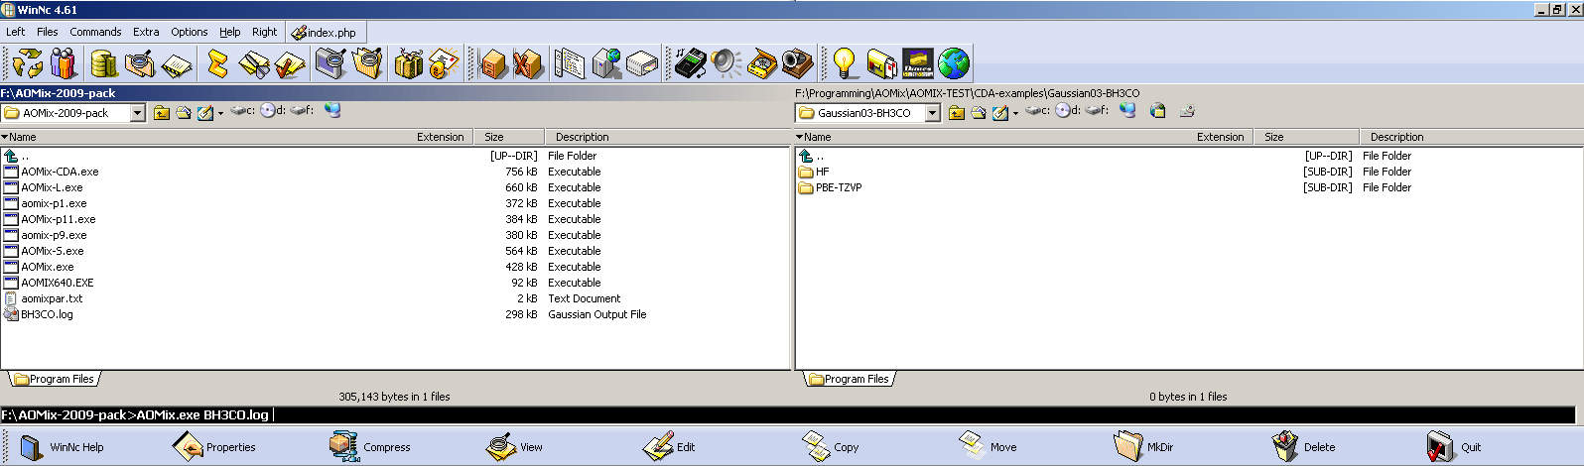Select BH3CO.log file

(47, 314)
